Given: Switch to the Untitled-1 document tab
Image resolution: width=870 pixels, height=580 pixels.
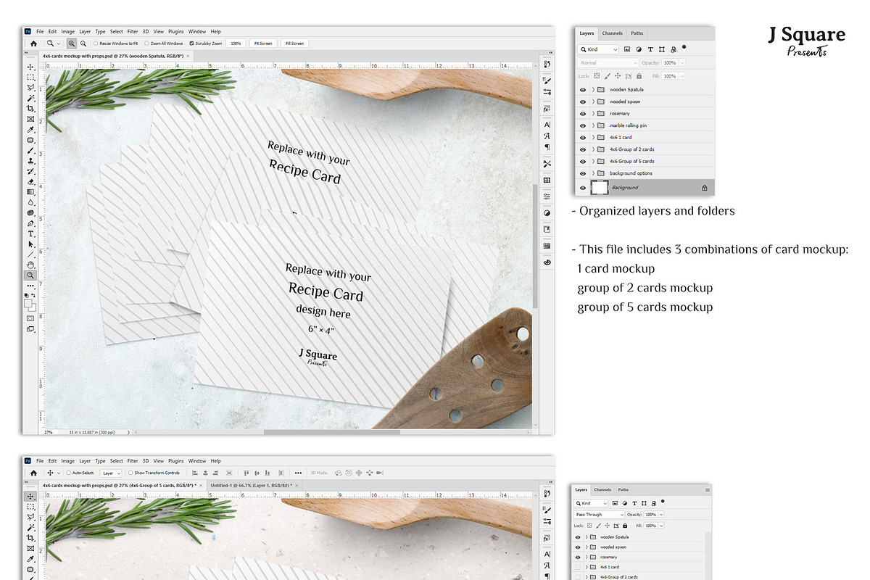Looking at the screenshot, I should point(254,485).
